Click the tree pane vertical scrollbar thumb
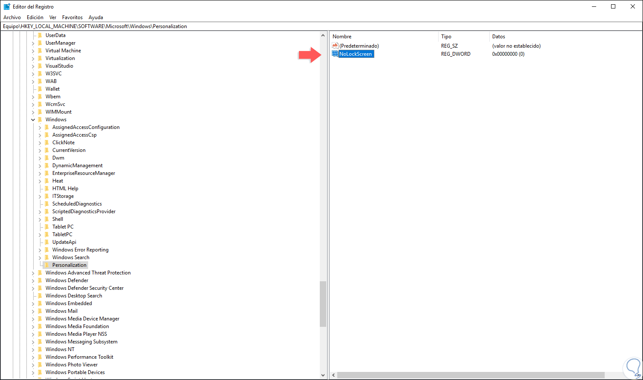643x380 pixels. (x=323, y=304)
